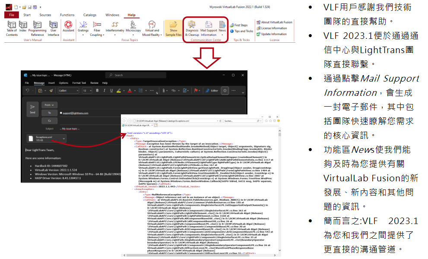Click the new document icon in quick access
The image size is (428, 259).
pyautogui.click(x=16, y=7)
